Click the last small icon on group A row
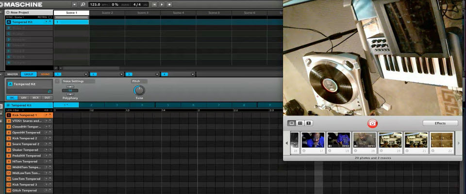This screenshot has width=466, height=194. [x=50, y=22]
